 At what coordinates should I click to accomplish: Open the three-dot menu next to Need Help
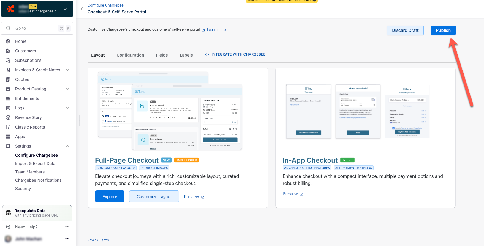(x=67, y=227)
